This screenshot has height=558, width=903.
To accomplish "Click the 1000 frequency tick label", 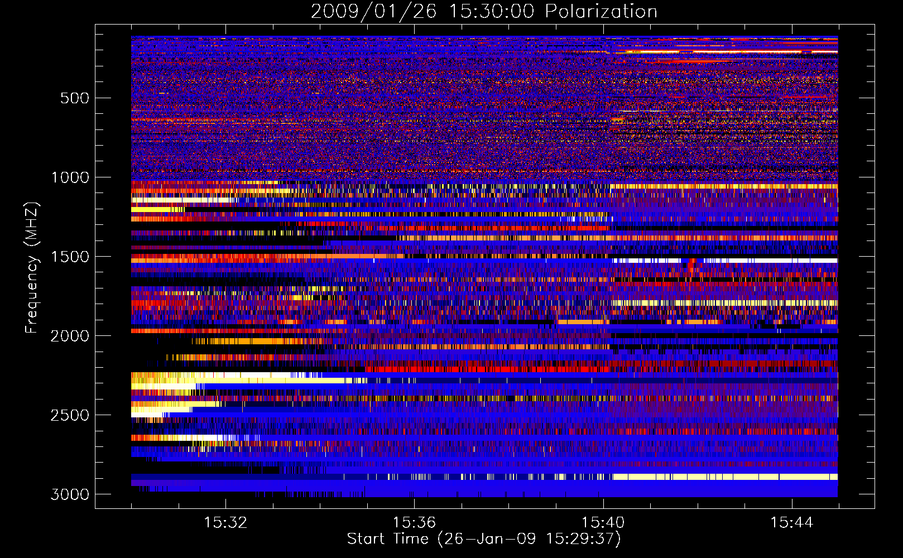I will [70, 177].
